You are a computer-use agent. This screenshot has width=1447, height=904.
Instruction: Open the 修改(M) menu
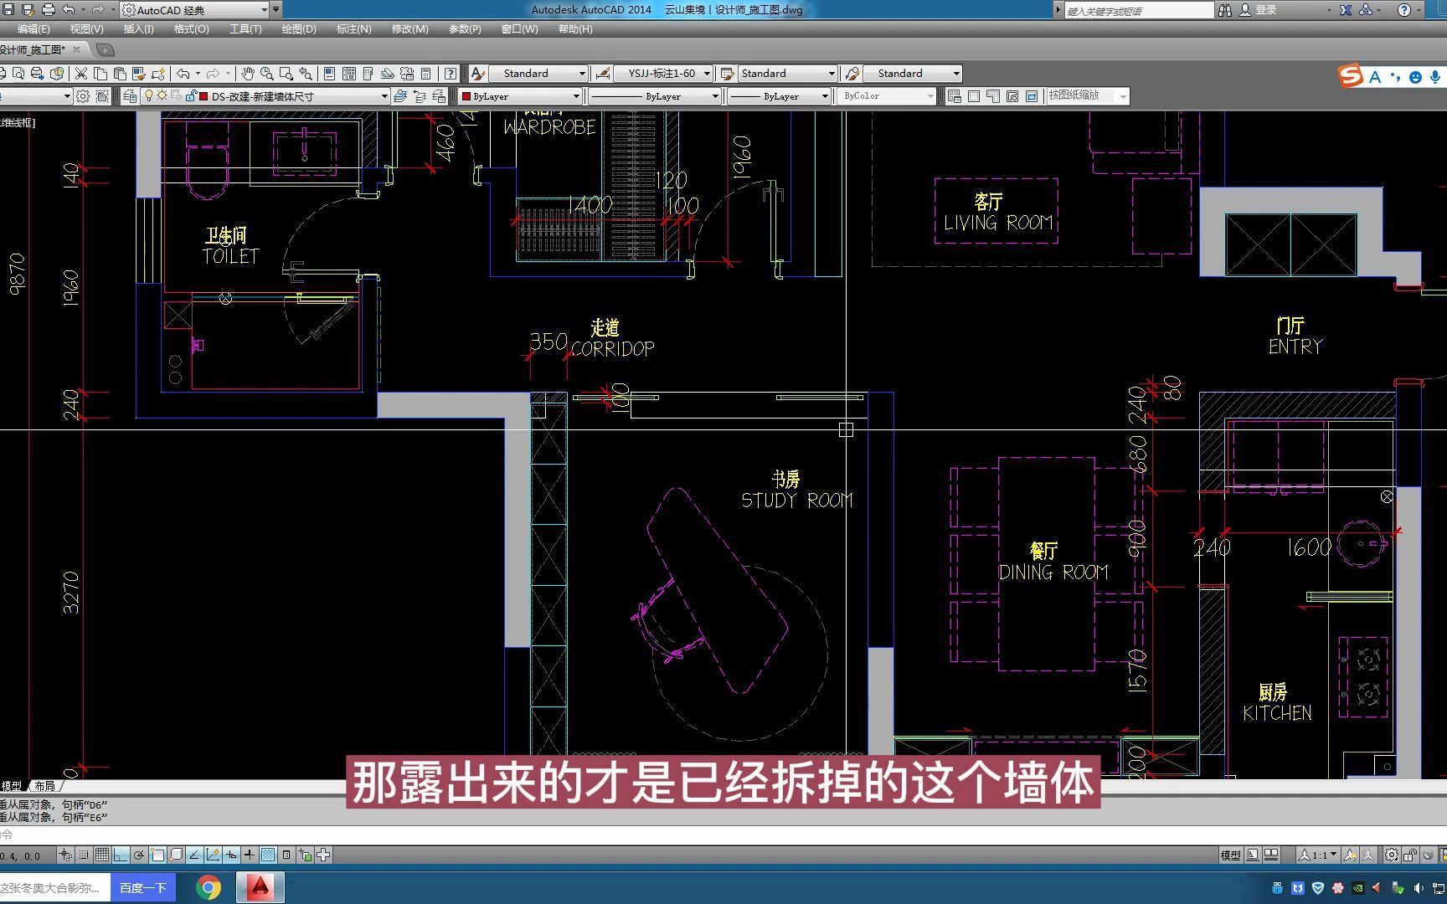[x=409, y=28]
